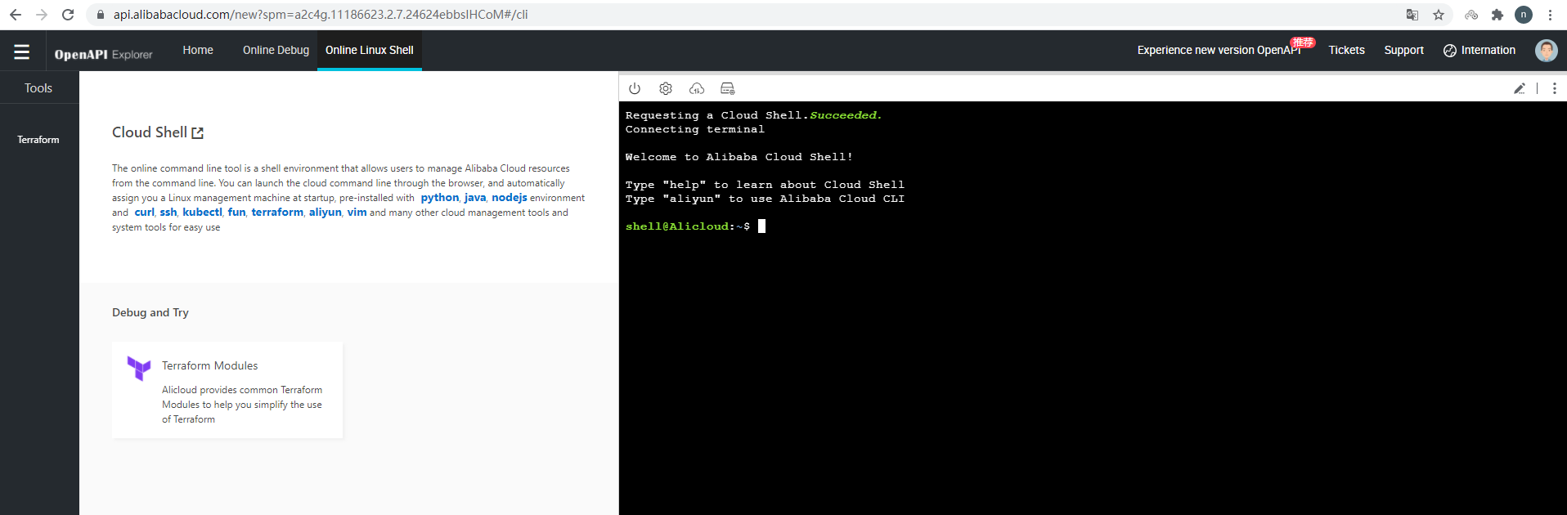Click the Terraform Modules purple logo
1567x515 pixels.
139,369
